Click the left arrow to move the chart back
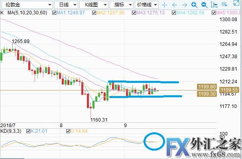Image resolution: width=242 pixels, height=159 pixels. (174, 5)
